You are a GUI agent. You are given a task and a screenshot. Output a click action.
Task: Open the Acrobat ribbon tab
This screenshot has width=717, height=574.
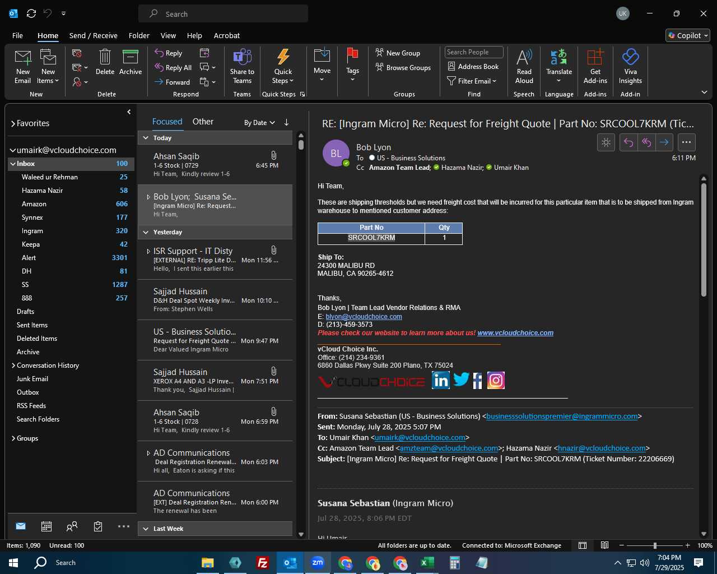click(x=227, y=35)
